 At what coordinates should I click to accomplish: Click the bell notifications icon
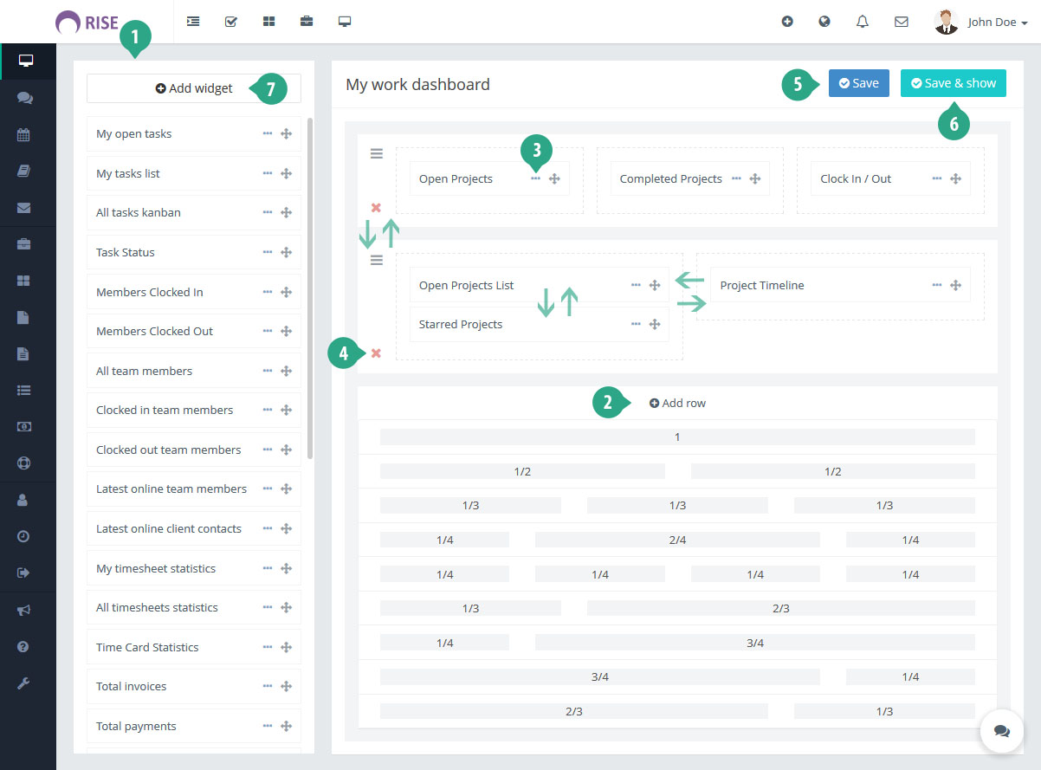[x=862, y=22]
